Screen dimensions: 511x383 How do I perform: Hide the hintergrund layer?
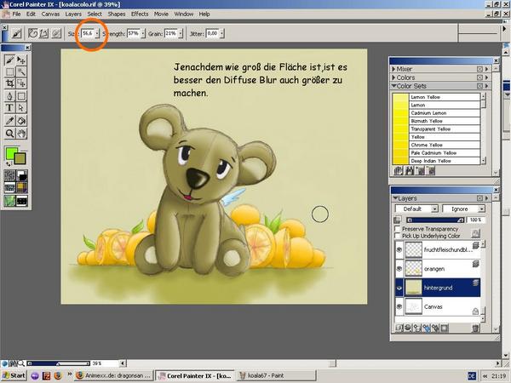coord(399,288)
